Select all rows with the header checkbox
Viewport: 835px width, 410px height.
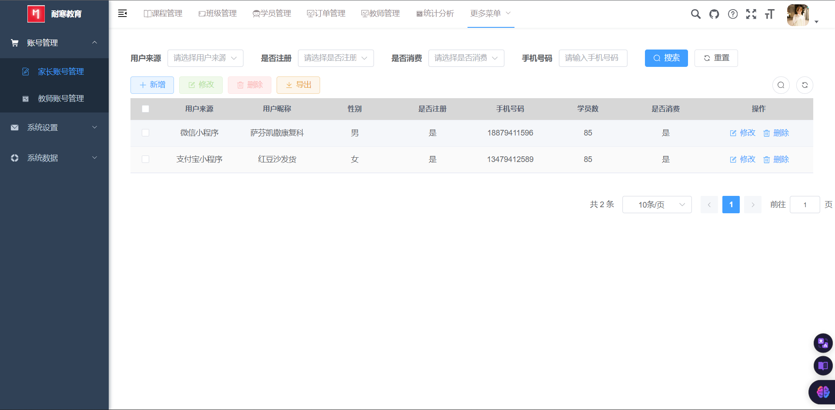(x=146, y=109)
